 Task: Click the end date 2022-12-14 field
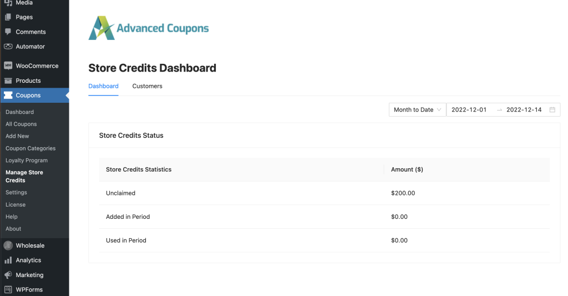[x=524, y=109]
